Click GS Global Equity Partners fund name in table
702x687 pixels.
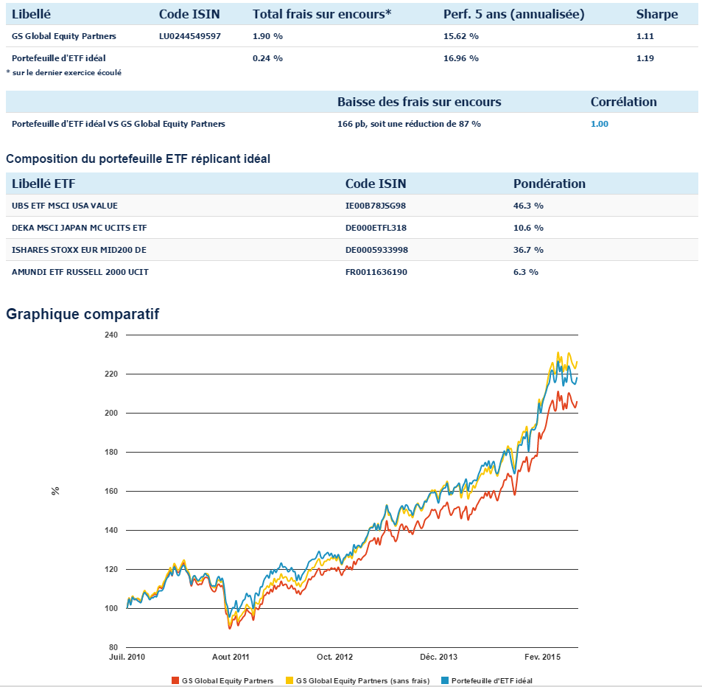(64, 36)
